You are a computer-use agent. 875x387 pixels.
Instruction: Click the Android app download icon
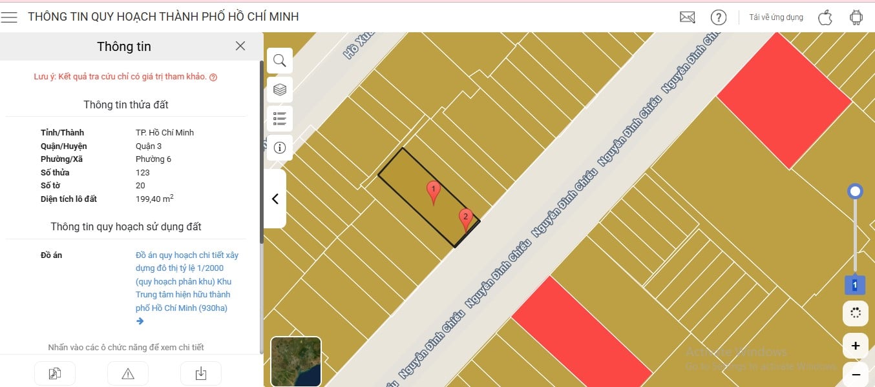[x=856, y=17]
